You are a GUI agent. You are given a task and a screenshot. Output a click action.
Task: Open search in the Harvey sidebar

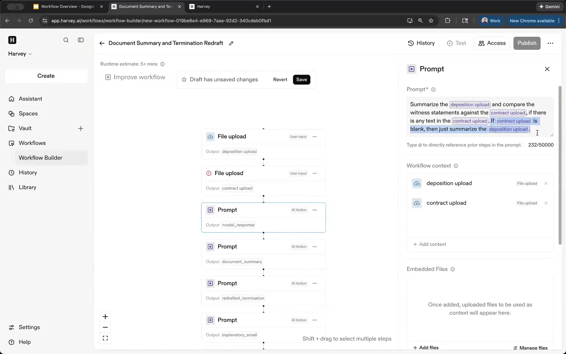coord(66,40)
